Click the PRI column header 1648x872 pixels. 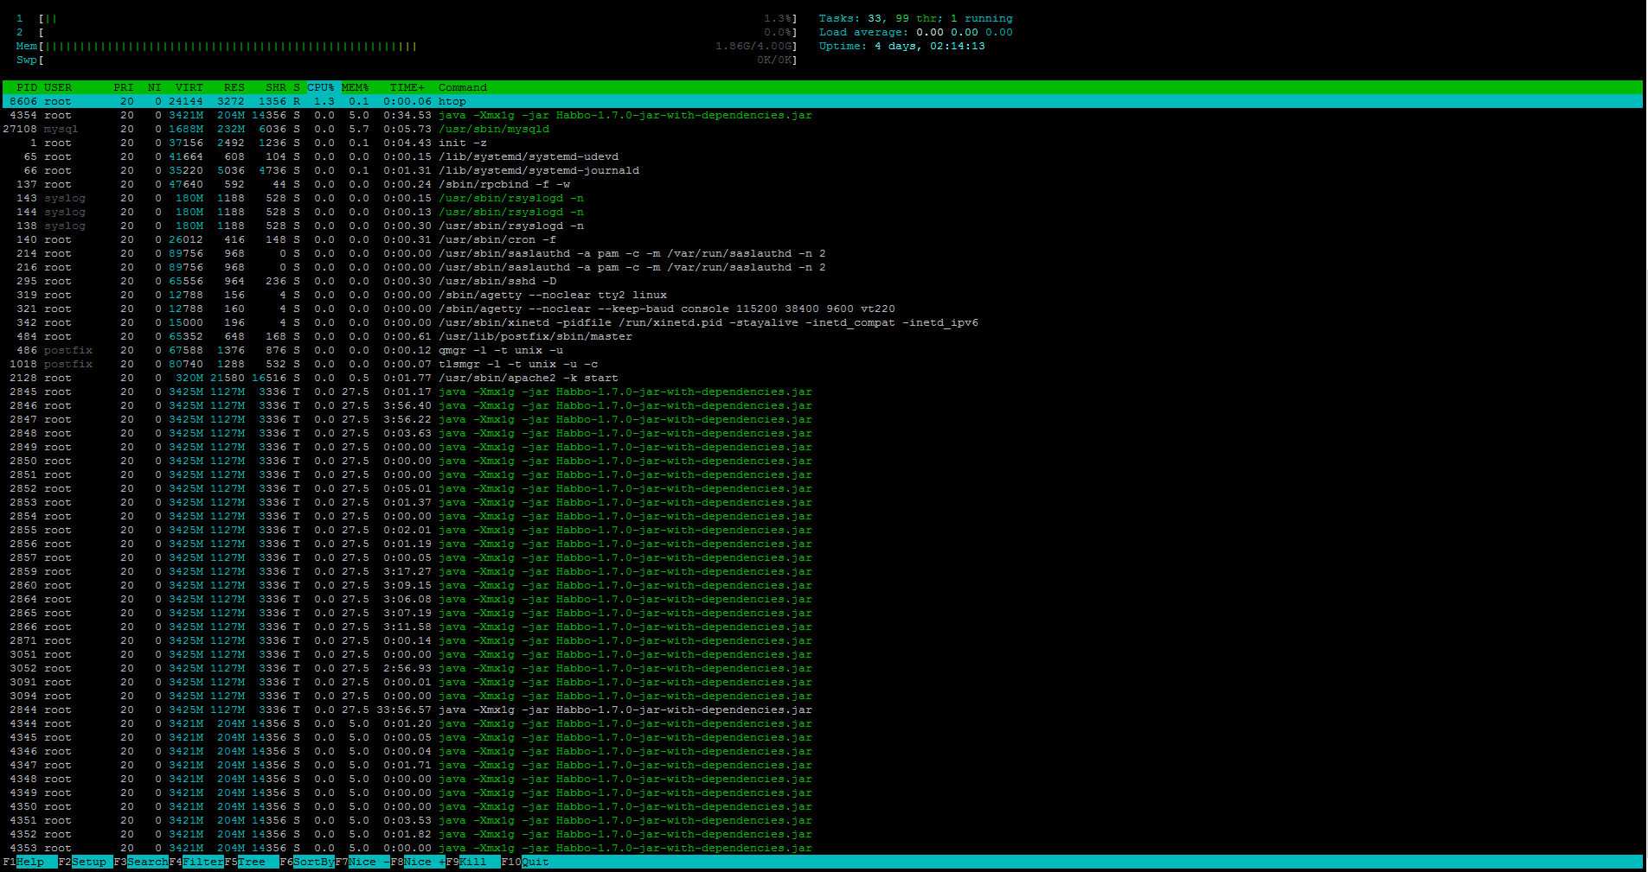(x=124, y=87)
